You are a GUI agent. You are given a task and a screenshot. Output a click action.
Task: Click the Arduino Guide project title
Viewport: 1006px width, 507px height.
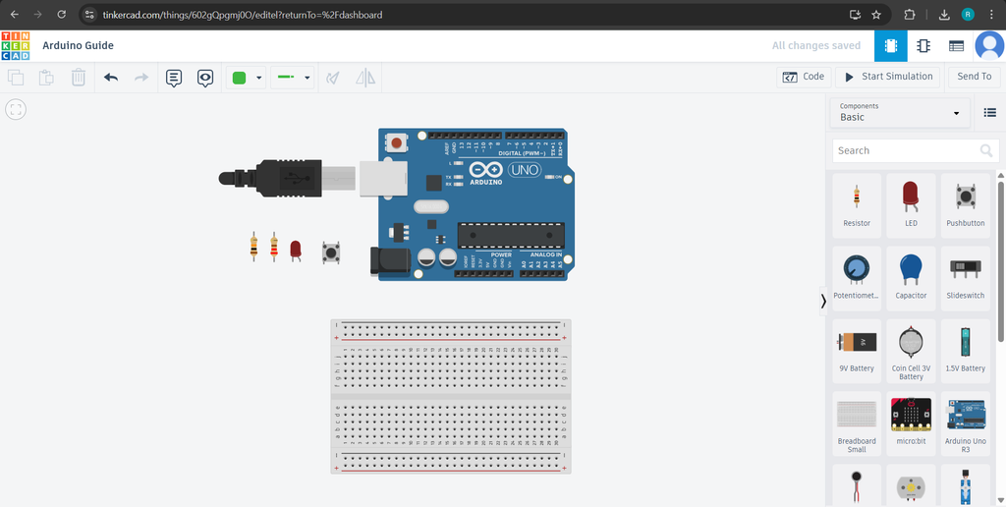click(79, 45)
